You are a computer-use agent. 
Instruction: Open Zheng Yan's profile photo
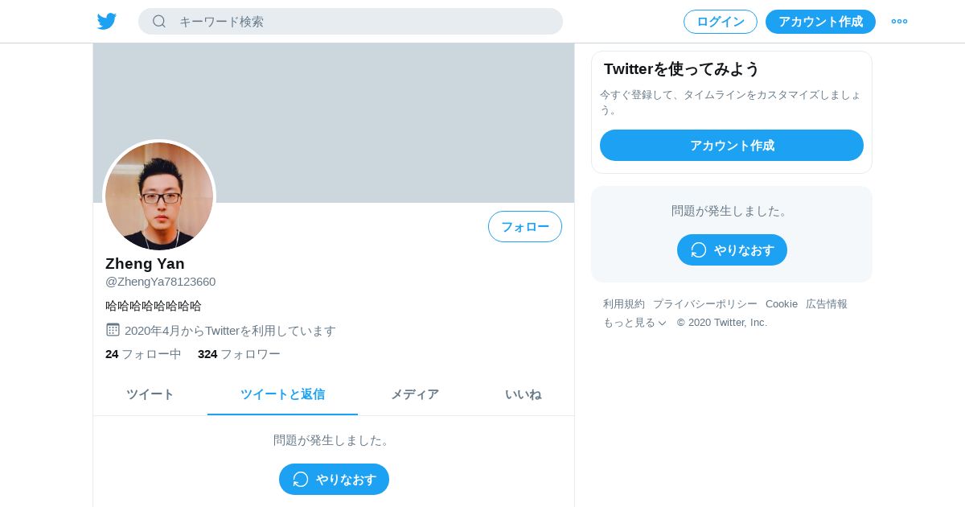(159, 196)
